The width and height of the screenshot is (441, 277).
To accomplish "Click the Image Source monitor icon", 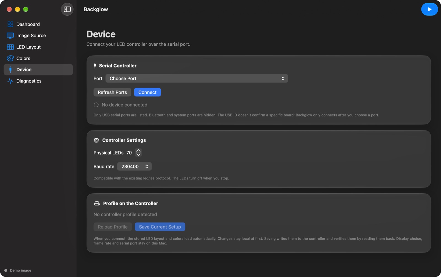I will 10,36.
